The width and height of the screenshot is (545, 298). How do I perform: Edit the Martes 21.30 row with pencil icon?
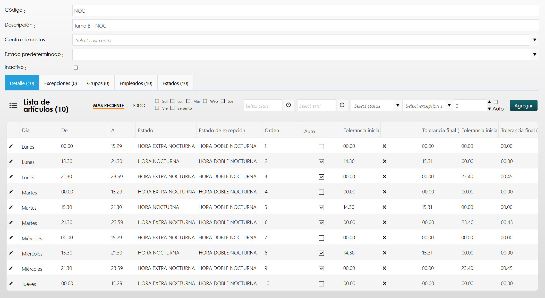coord(11,222)
